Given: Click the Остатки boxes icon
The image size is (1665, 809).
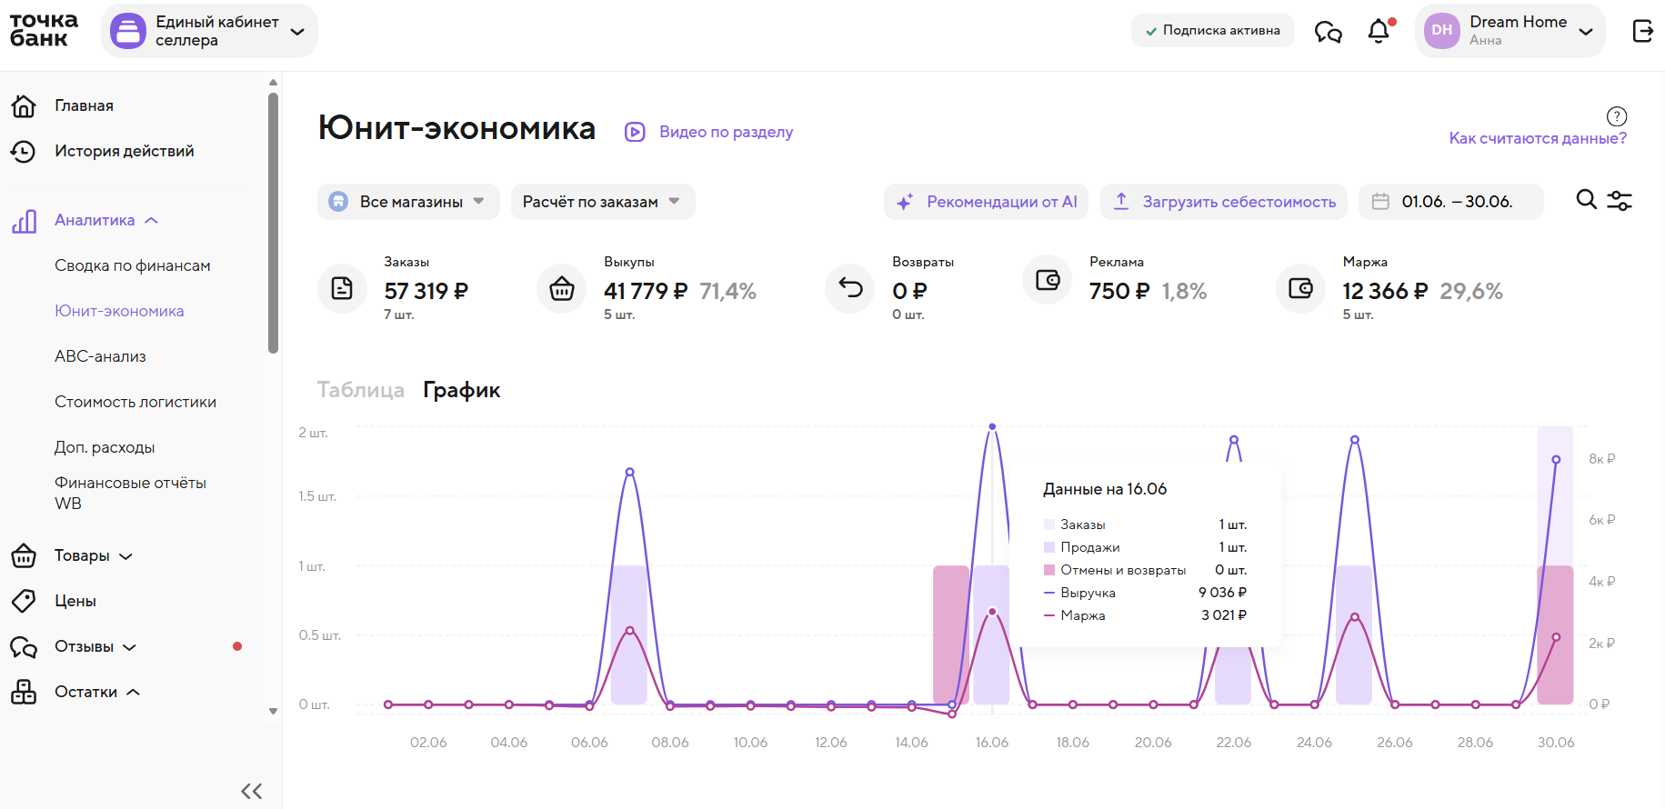Looking at the screenshot, I should [x=24, y=692].
